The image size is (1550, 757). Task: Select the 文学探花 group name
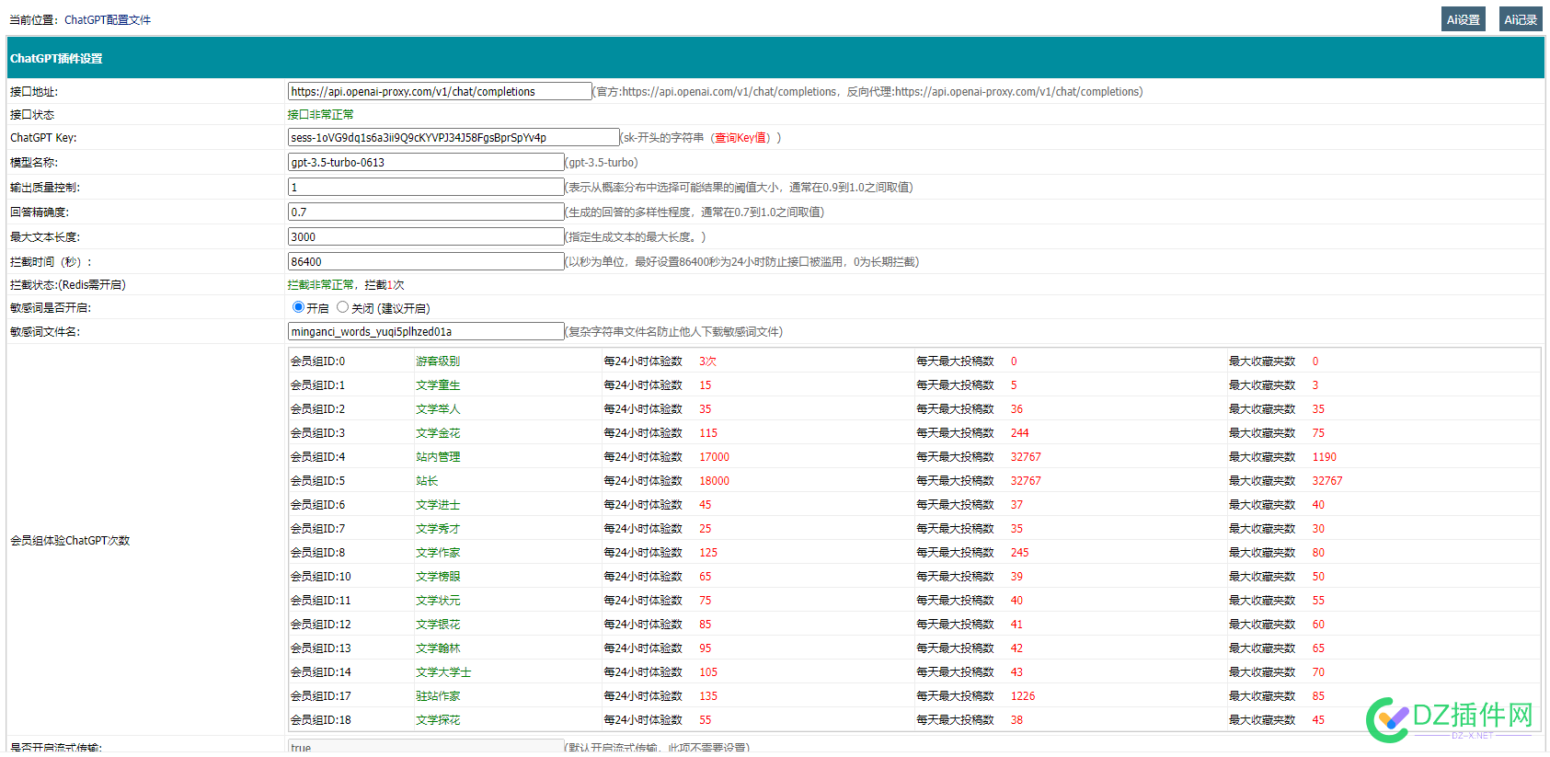pyautogui.click(x=438, y=720)
